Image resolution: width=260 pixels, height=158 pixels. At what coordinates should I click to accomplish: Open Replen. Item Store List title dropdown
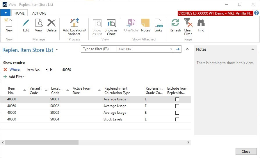click(57, 50)
